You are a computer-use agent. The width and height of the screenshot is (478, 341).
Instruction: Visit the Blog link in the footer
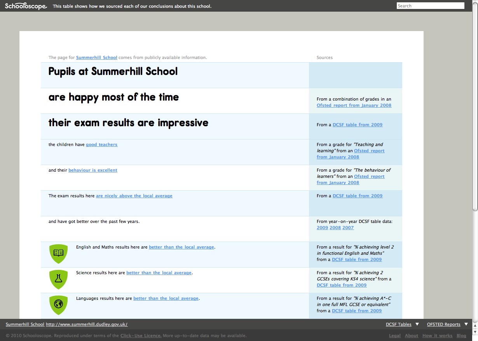461,336
